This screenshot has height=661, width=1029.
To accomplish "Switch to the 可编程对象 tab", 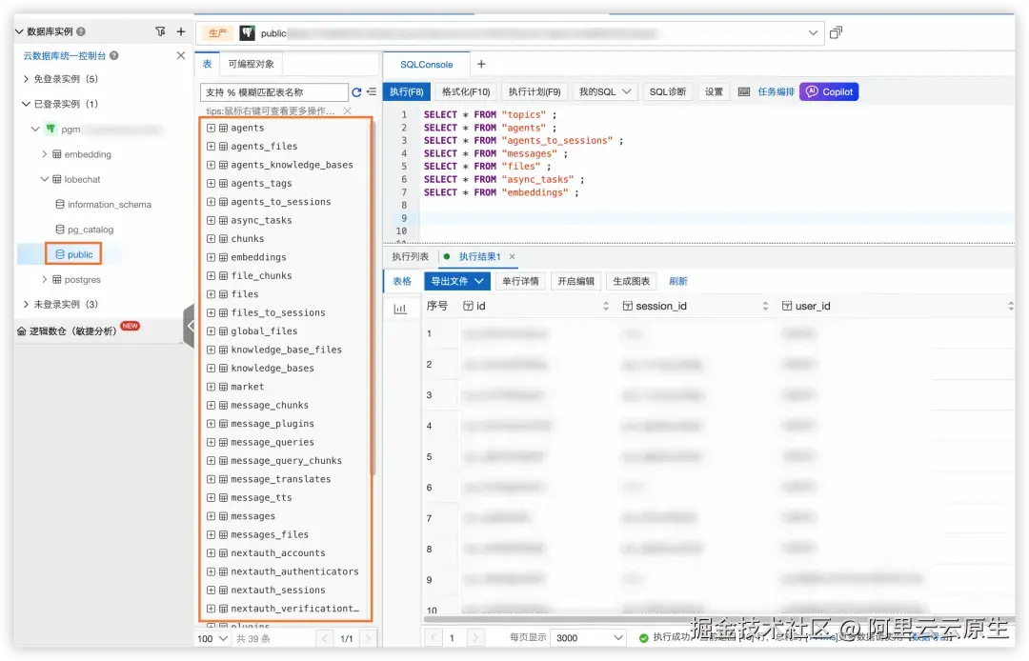I will coord(251,64).
